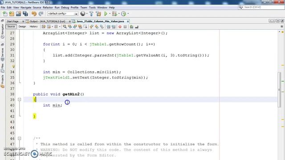Image resolution: width=285 pixels, height=160 pixels.
Task: Run the project with green play icon
Action: pos(106,14)
